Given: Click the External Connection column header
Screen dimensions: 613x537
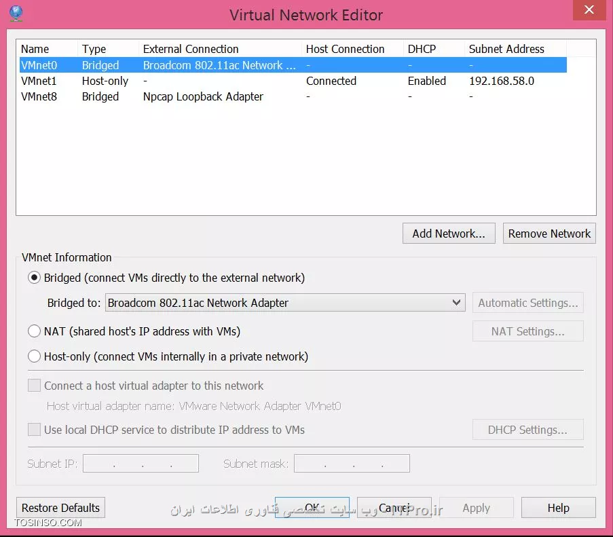Looking at the screenshot, I should [x=220, y=49].
